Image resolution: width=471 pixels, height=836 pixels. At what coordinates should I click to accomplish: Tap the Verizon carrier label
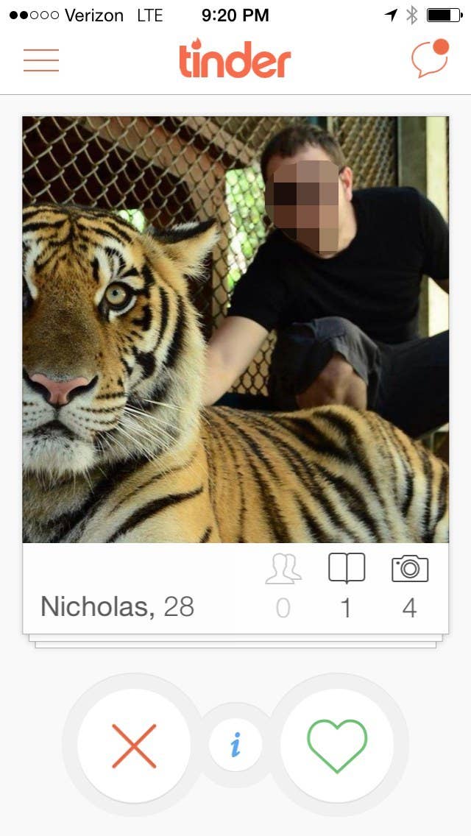[x=94, y=15]
